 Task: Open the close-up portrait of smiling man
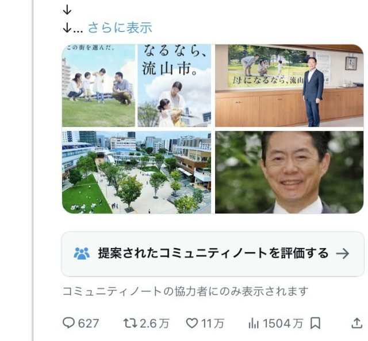289,172
